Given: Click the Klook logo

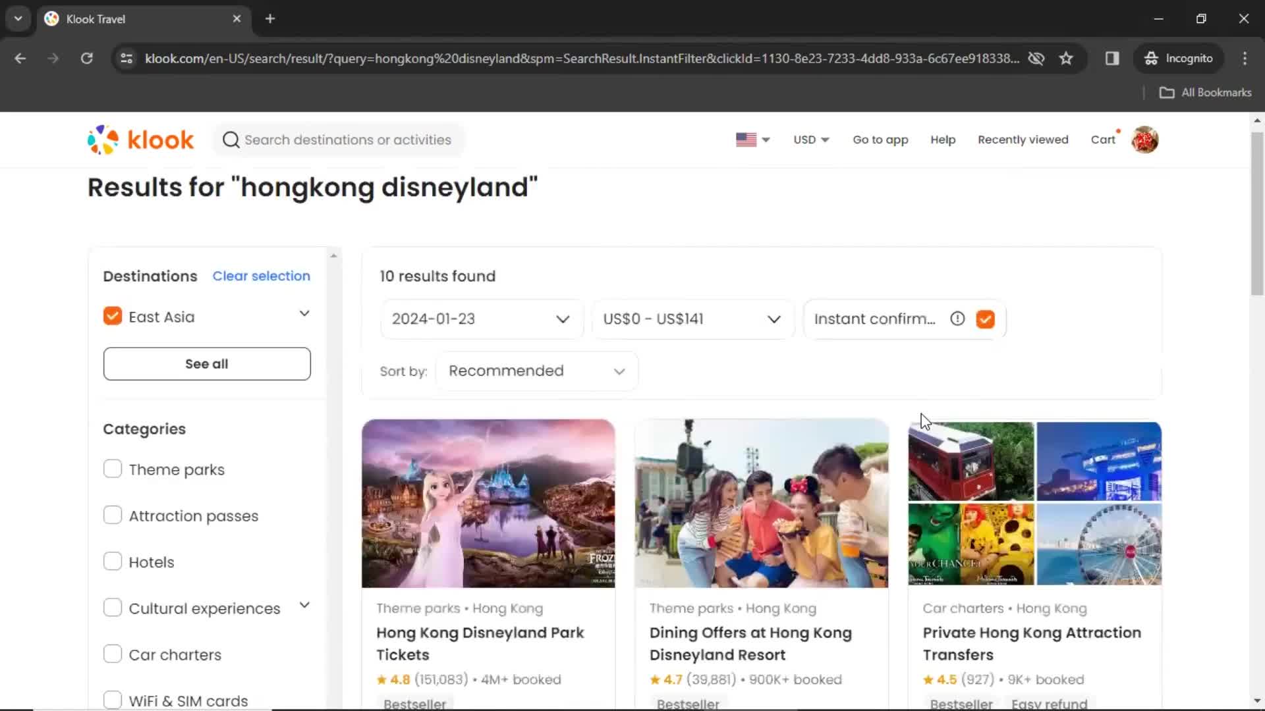Looking at the screenshot, I should (x=141, y=140).
